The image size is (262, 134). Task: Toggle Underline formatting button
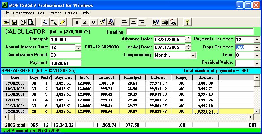[94, 22]
